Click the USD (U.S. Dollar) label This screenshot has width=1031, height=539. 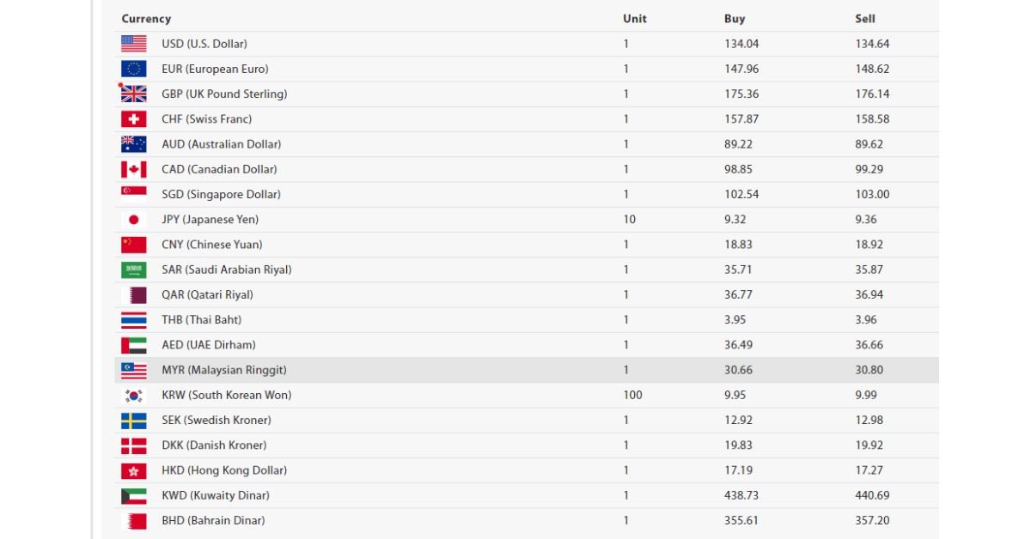click(204, 44)
